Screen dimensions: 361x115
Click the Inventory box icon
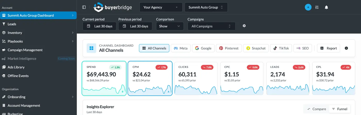pos(4,33)
